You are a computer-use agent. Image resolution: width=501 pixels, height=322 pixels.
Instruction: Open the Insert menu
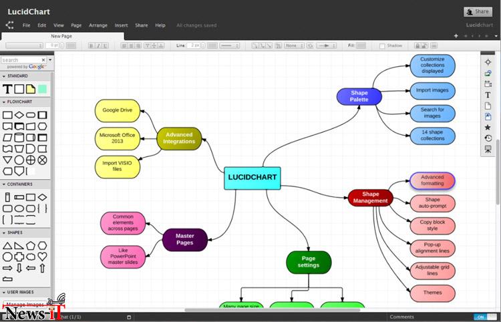click(121, 25)
